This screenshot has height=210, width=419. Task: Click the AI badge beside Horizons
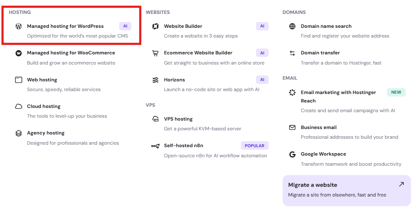pos(262,80)
